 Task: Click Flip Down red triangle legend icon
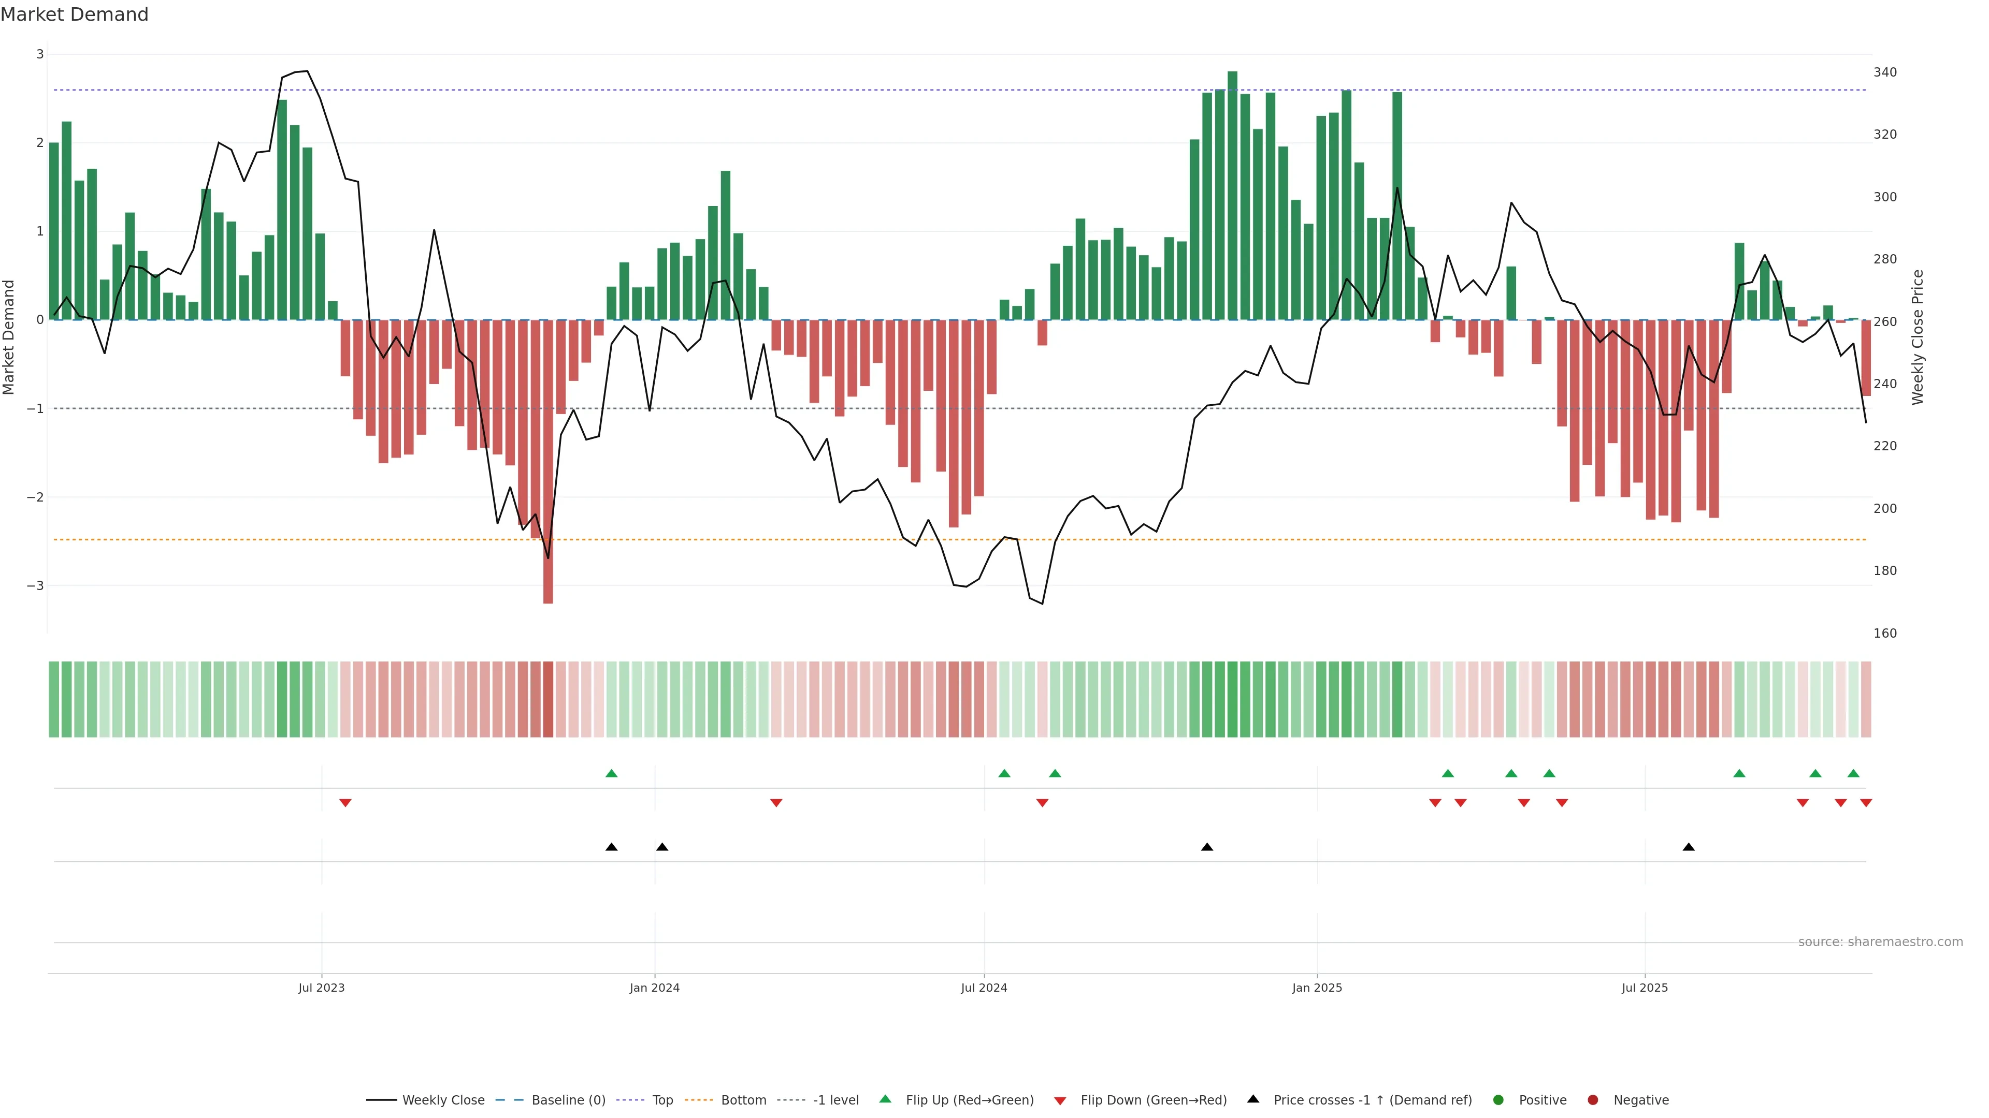tap(1060, 1101)
